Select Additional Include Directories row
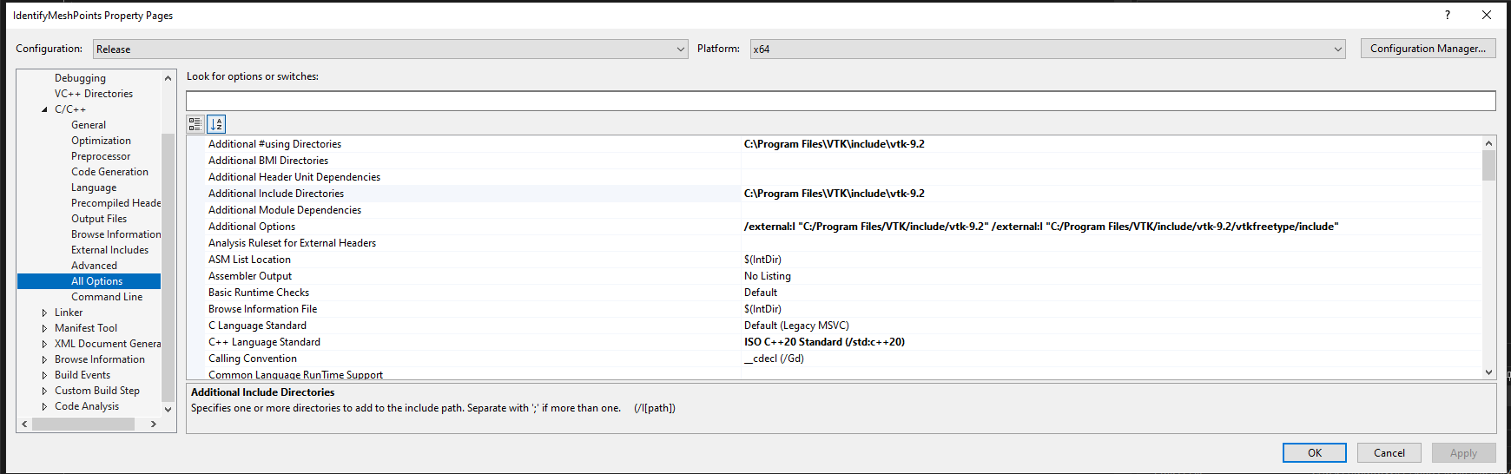1511x474 pixels. pyautogui.click(x=834, y=194)
